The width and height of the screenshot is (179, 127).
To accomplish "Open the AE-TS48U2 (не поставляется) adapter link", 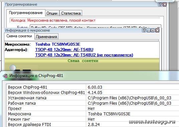I will (84, 55).
